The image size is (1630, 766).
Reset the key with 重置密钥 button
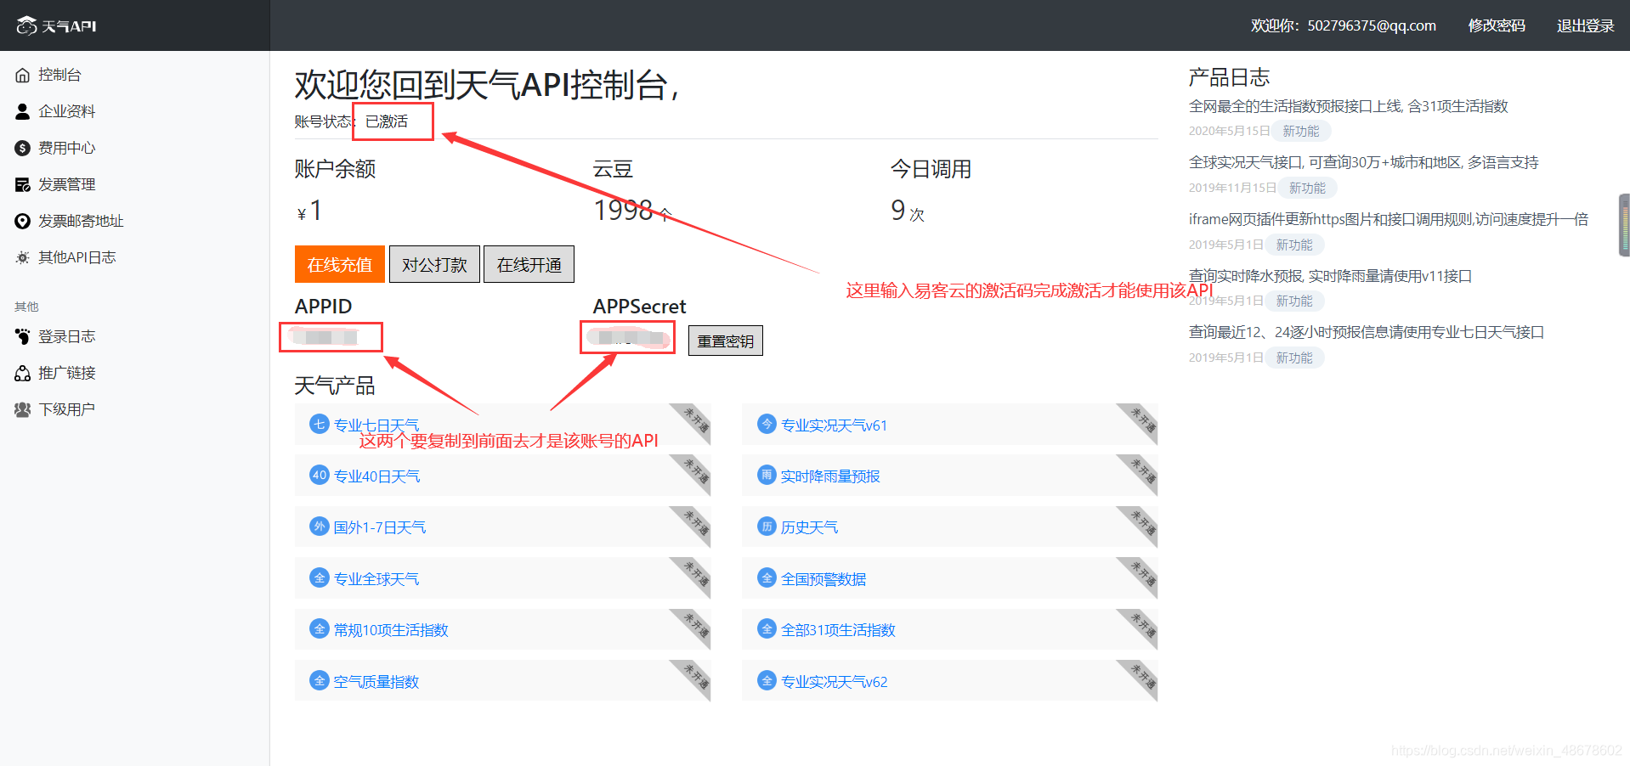725,341
